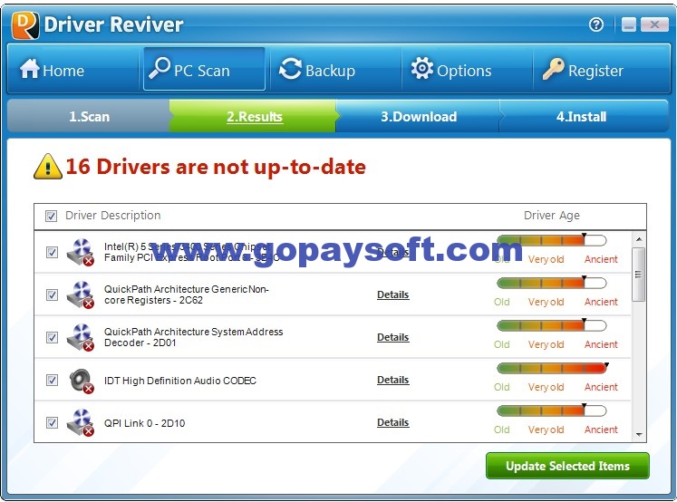Image resolution: width=677 pixels, height=502 pixels.
Task: Select the IDT High Definition Audio CODEC text
Action: click(x=180, y=381)
